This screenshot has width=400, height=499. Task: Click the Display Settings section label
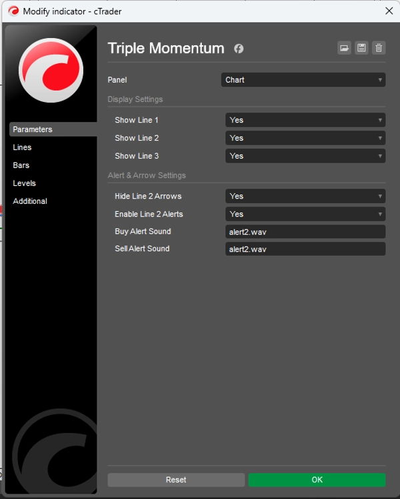pos(135,99)
